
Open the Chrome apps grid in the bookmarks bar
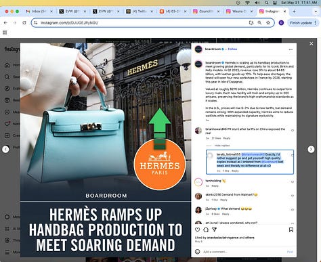pyautogui.click(x=5, y=32)
